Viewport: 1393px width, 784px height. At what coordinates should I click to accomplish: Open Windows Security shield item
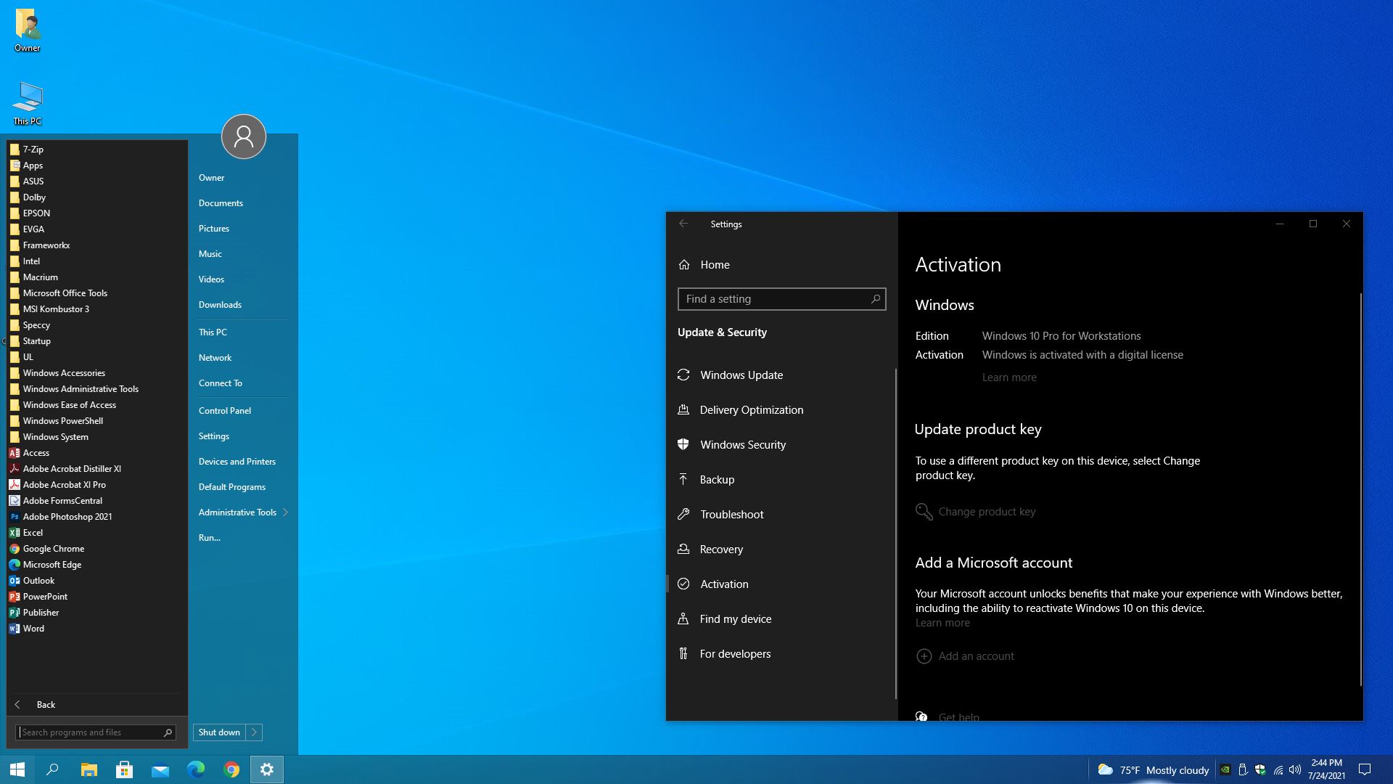pyautogui.click(x=742, y=445)
